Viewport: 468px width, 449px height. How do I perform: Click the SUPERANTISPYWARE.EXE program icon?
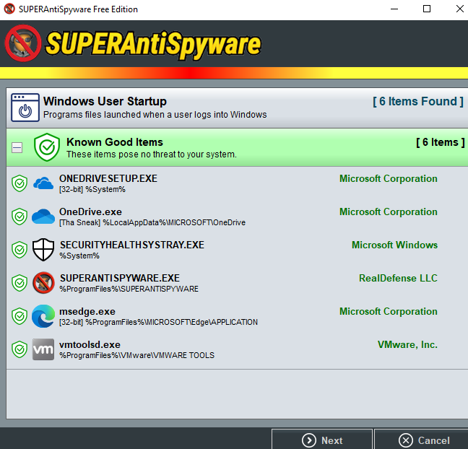[43, 282]
